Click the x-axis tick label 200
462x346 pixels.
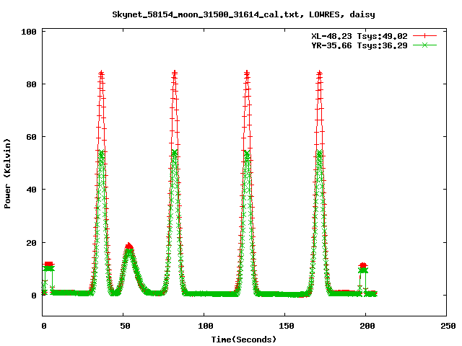pos(367,326)
